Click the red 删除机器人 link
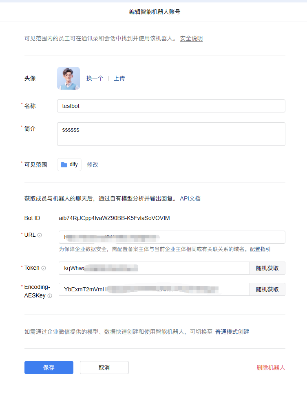This screenshot has height=394, width=307. coord(271,368)
